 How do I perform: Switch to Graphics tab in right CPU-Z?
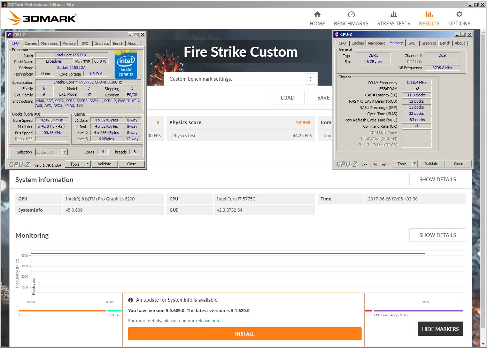point(429,43)
